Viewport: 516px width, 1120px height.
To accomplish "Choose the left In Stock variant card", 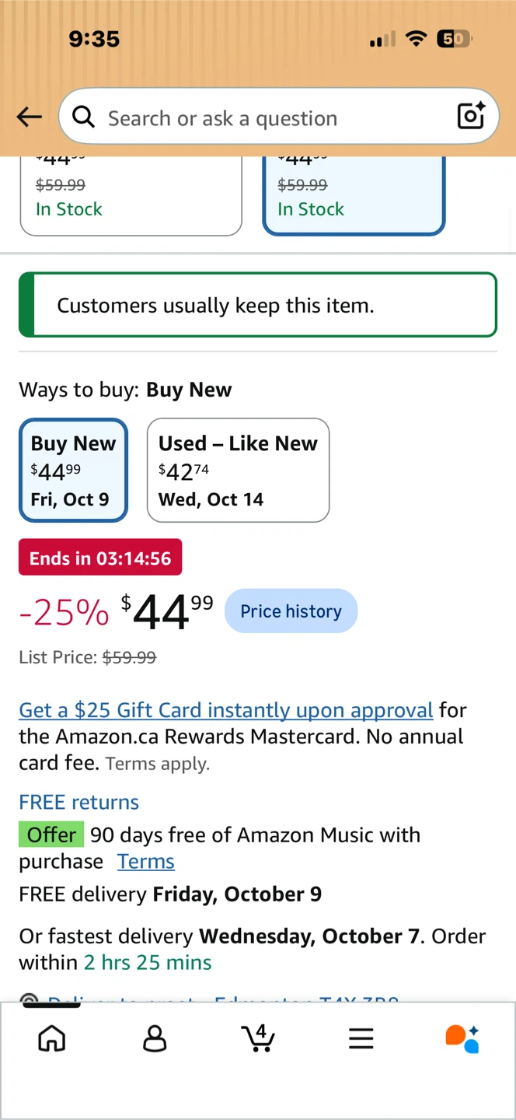I will pyautogui.click(x=131, y=196).
